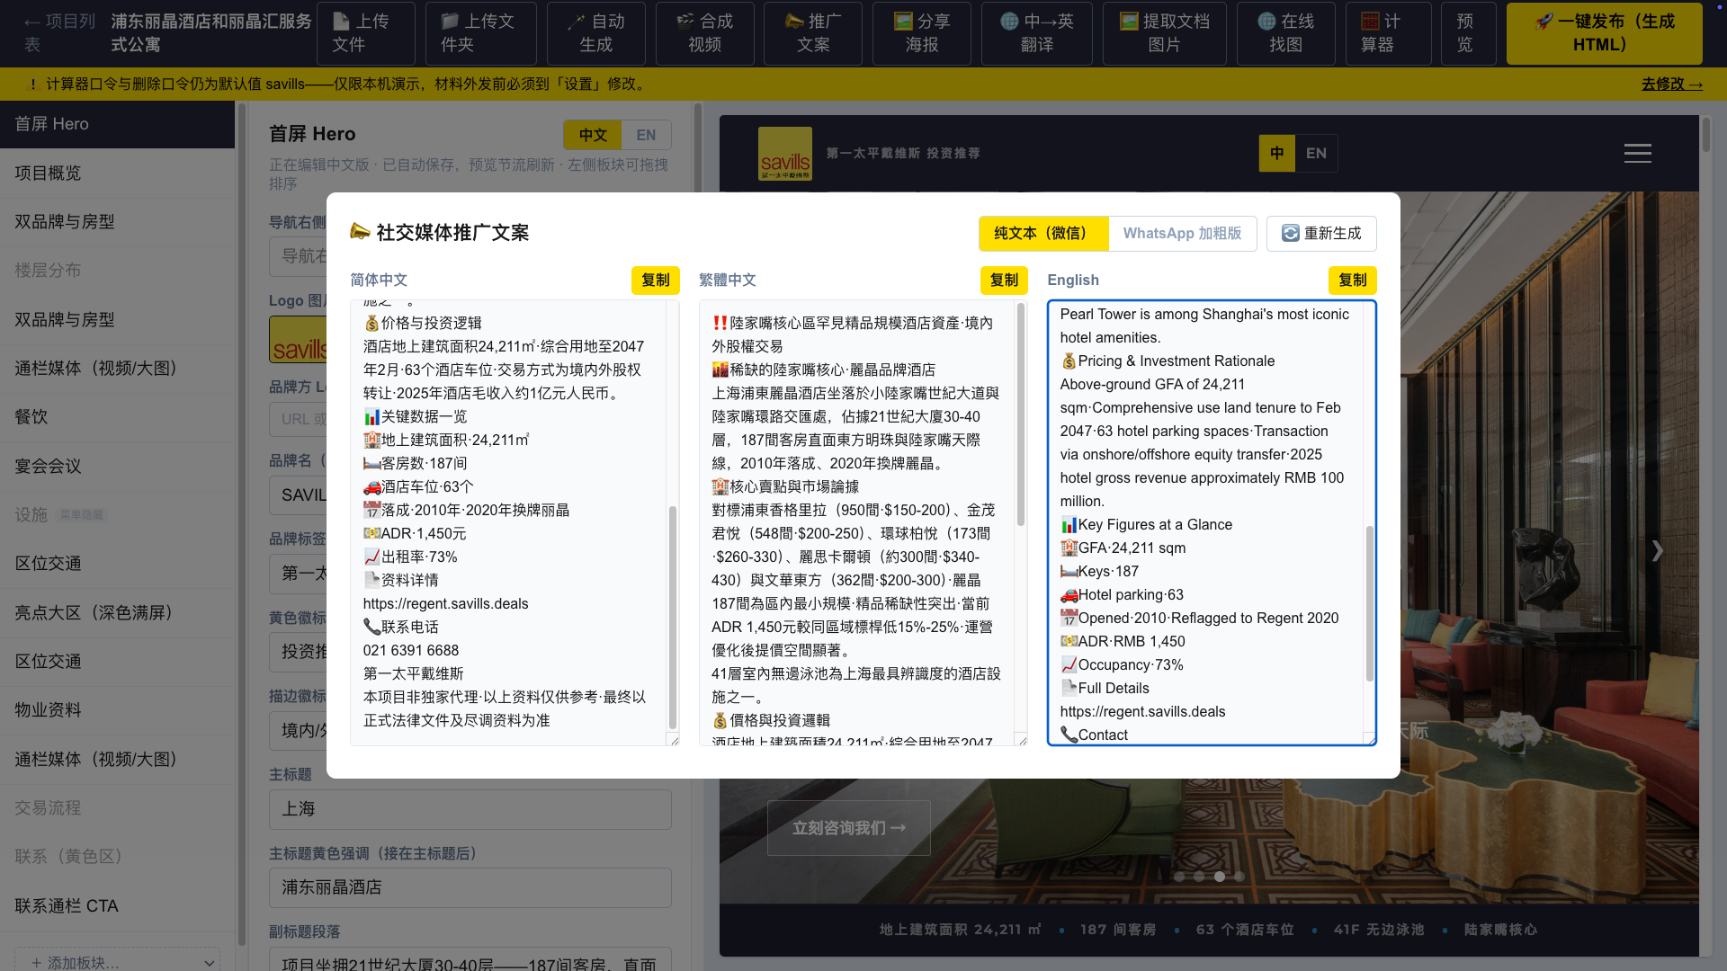Expand the 添加板块 dropdown
Viewport: 1727px width, 971px height.
(x=117, y=961)
